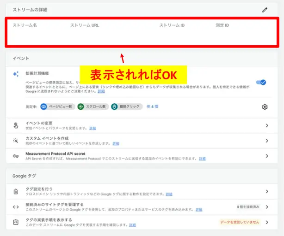Expand the タグ設定を行う chevron
Viewport: 284px width, 236px height.
pos(267,191)
